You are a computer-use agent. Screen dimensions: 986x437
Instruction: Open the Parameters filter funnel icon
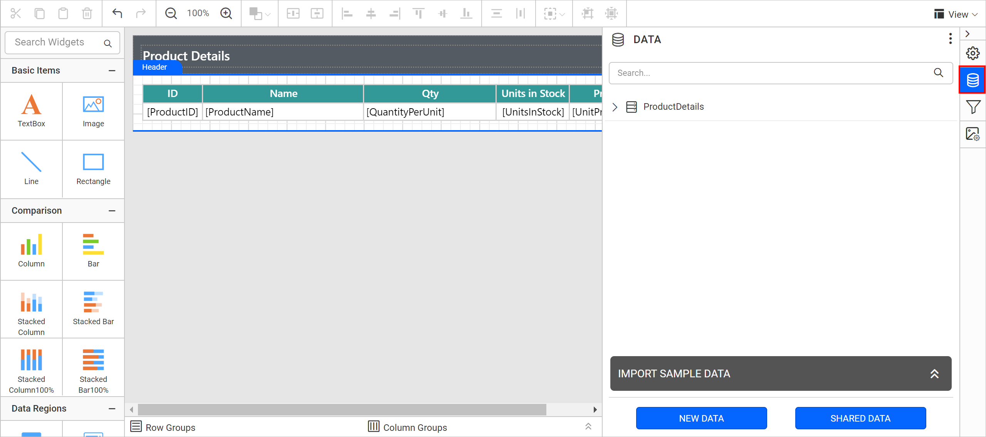(973, 107)
